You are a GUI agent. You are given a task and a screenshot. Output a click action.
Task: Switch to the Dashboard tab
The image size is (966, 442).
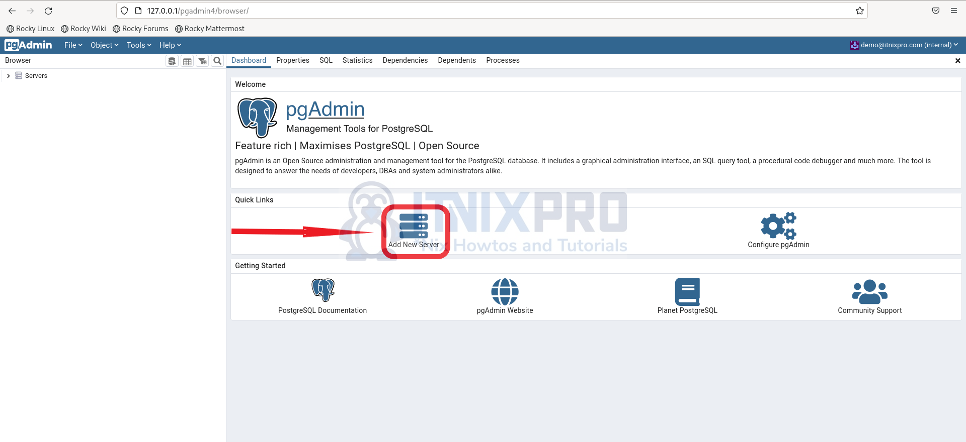pyautogui.click(x=249, y=61)
